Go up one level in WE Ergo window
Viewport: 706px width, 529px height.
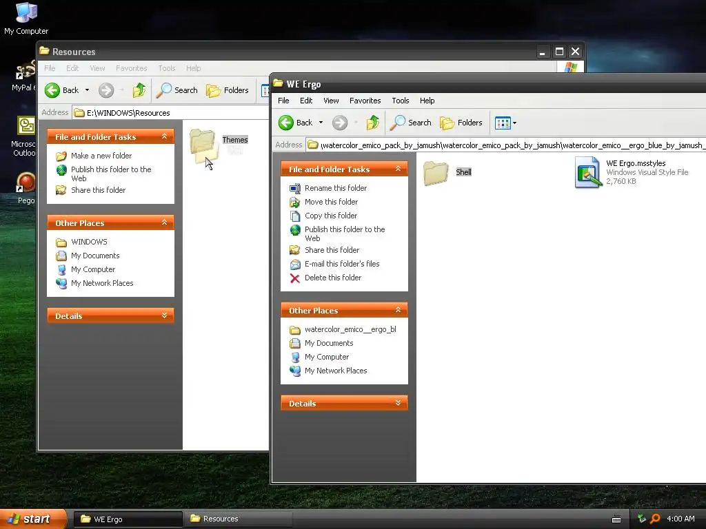pyautogui.click(x=373, y=123)
